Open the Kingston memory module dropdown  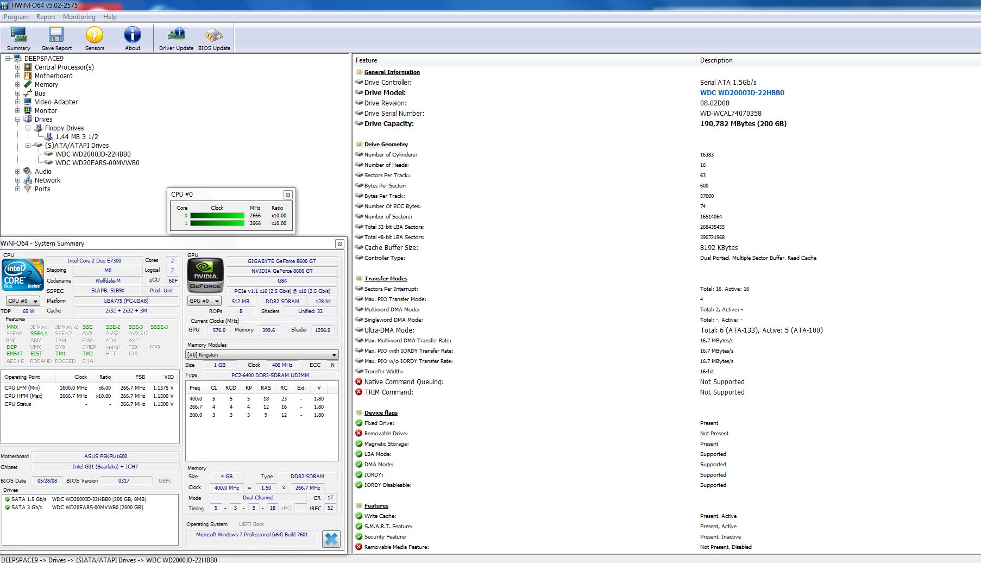tap(262, 355)
